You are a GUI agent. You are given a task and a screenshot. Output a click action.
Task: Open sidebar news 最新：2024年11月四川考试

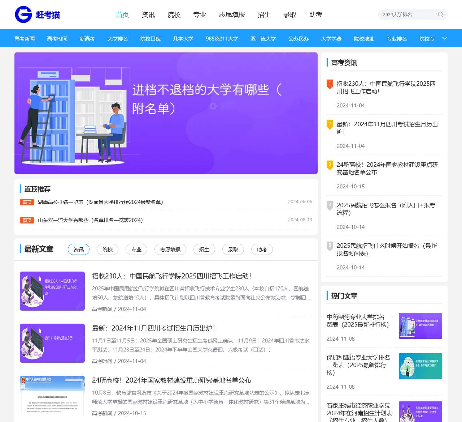point(387,128)
